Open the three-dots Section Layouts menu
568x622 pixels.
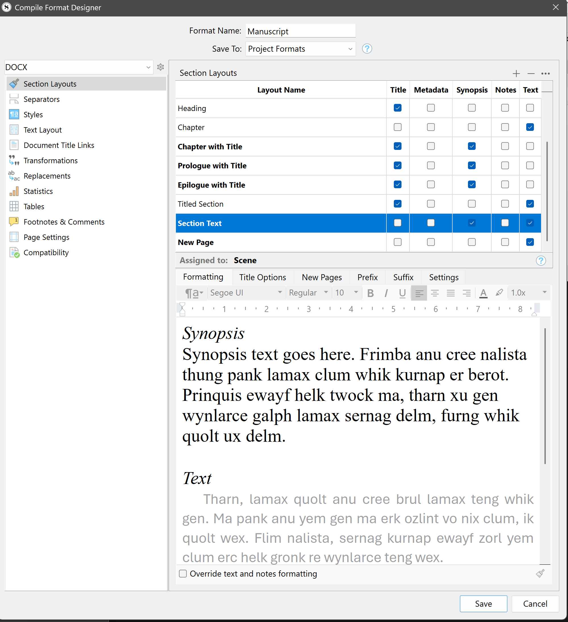(545, 74)
